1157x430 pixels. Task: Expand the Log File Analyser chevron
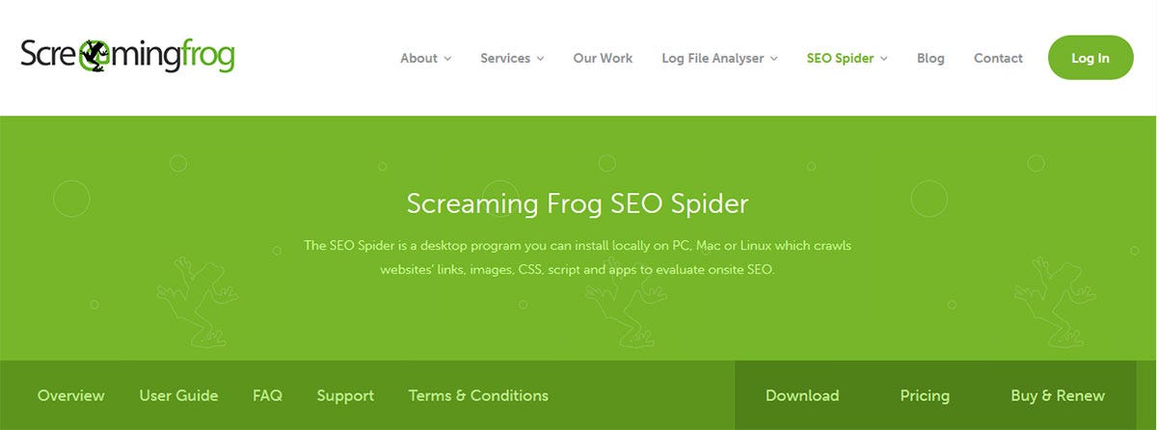pyautogui.click(x=773, y=59)
